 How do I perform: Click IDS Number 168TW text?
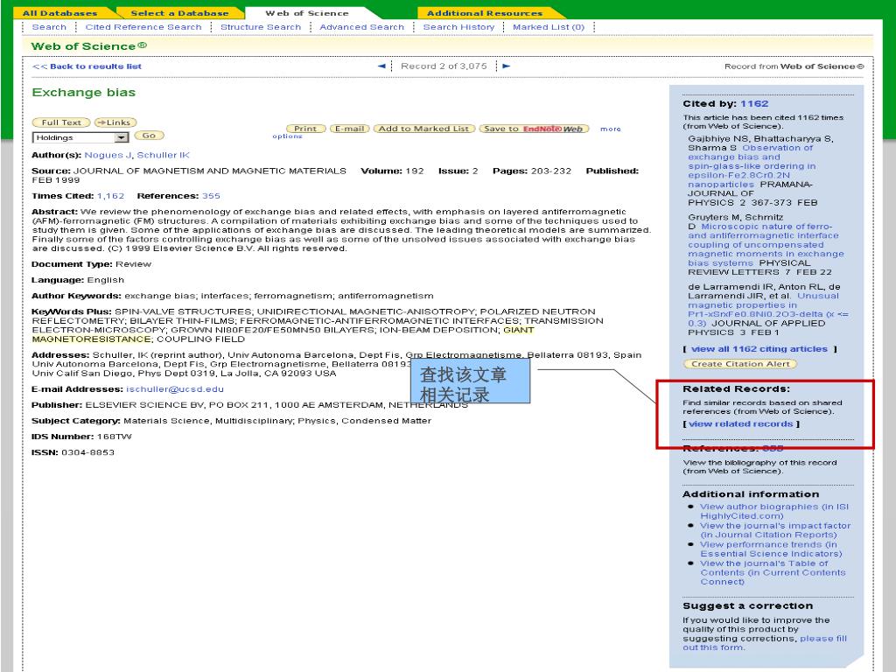[81, 437]
